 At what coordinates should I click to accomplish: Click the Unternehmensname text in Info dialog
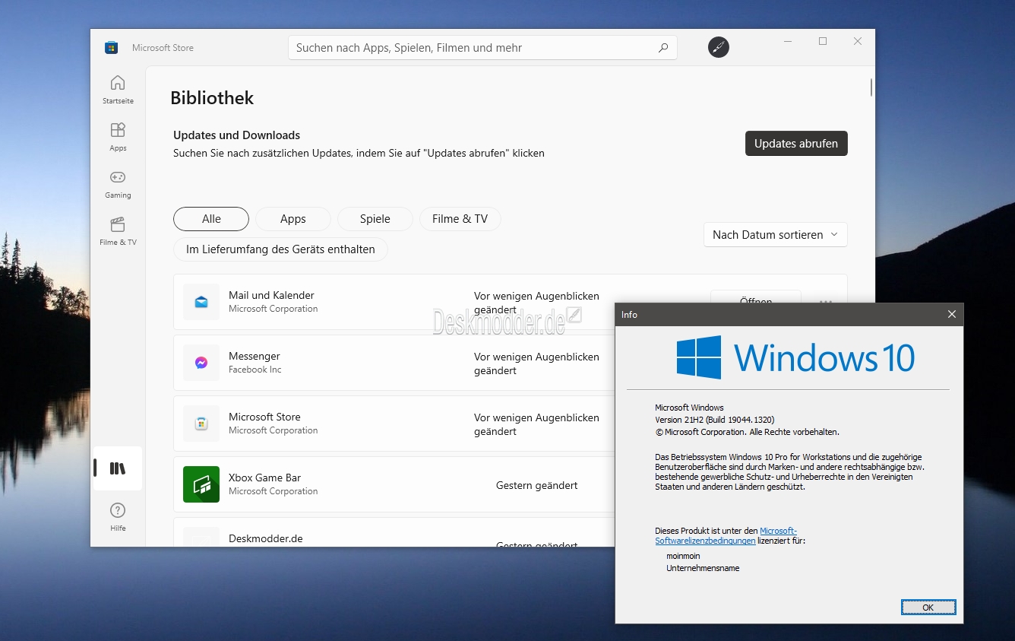(x=703, y=568)
